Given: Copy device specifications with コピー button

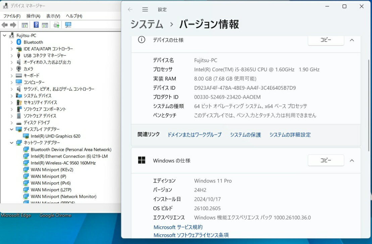Looking at the screenshot, I should click(326, 40).
